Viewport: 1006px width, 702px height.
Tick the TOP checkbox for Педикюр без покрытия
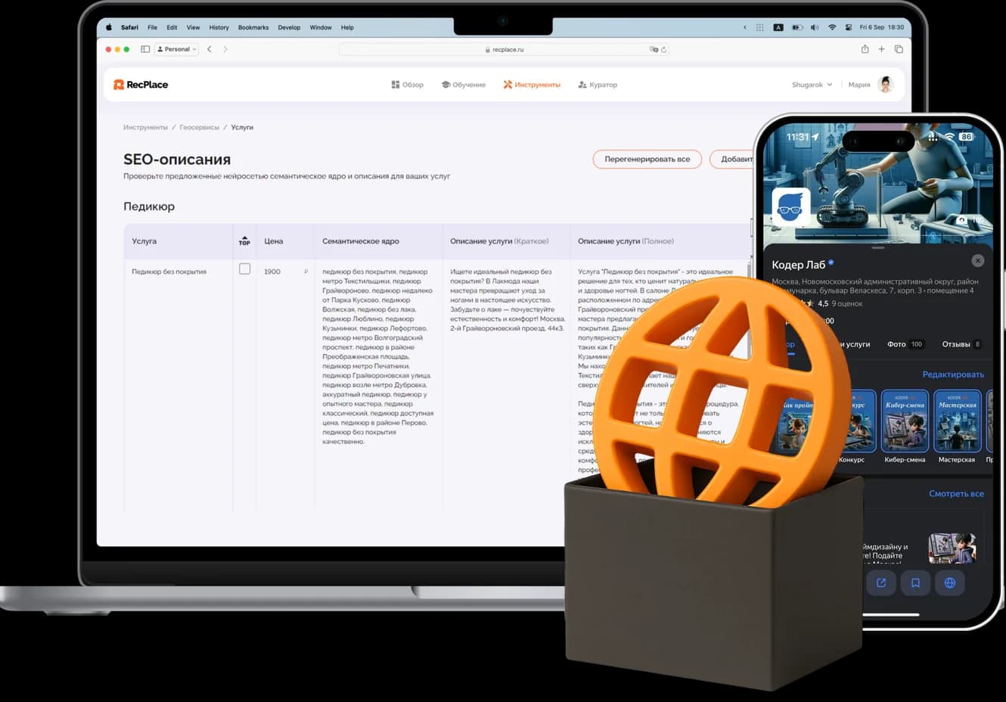[x=244, y=269]
